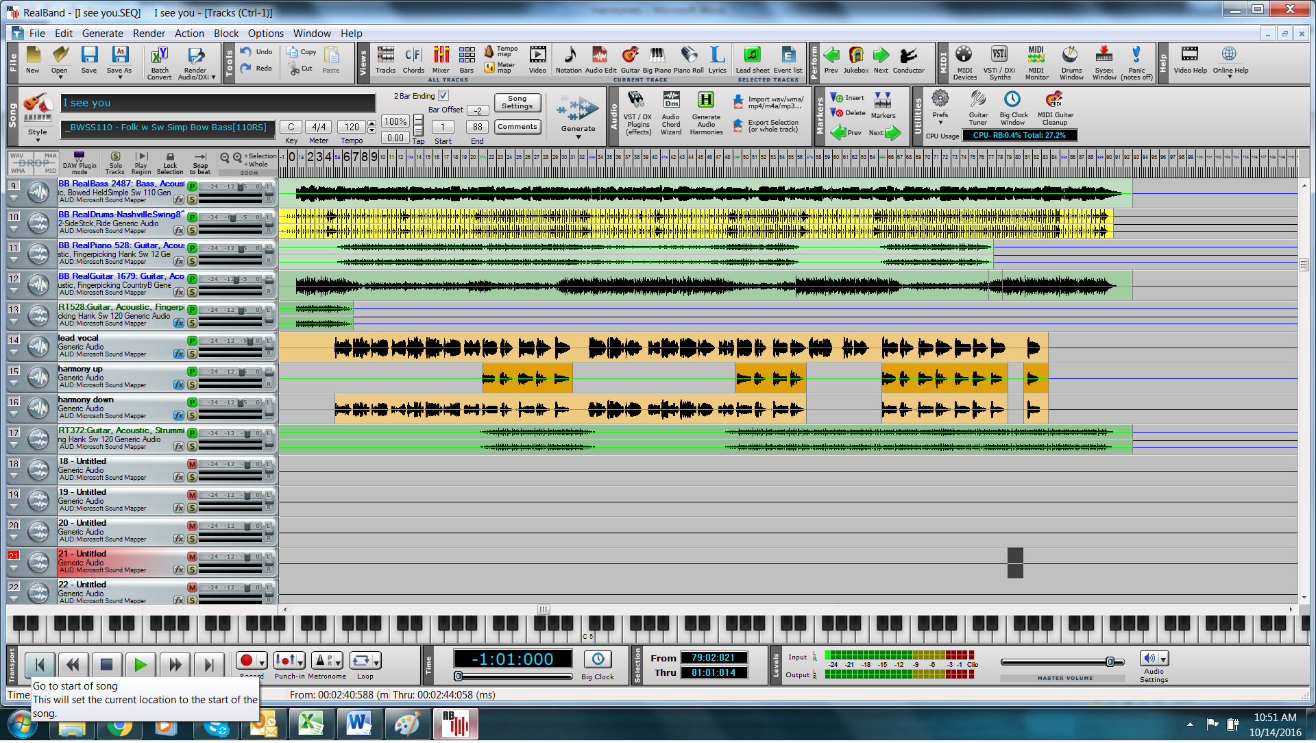
Task: Open the Lyrics window
Action: (x=717, y=60)
